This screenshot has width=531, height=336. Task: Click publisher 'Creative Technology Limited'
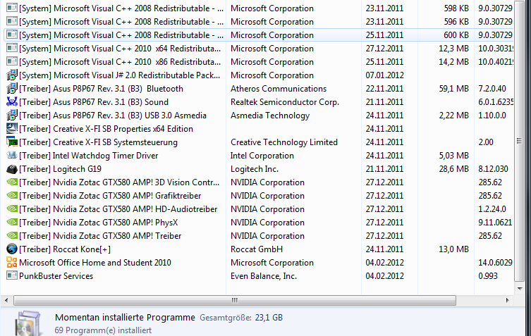tap(284, 142)
